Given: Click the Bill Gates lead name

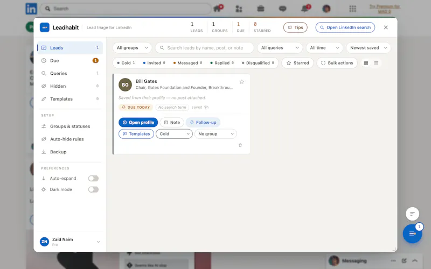Looking at the screenshot, I should tap(146, 81).
